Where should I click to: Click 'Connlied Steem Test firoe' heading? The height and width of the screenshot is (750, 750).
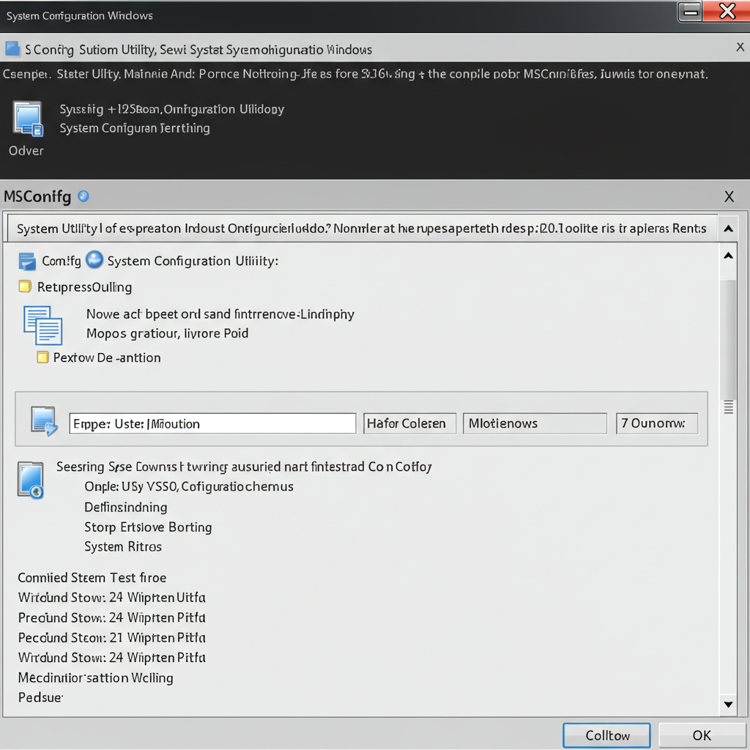pos(92,578)
